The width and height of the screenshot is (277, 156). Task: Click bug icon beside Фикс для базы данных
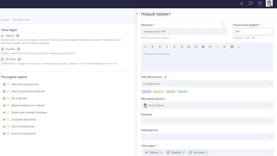pyautogui.click(x=4, y=84)
